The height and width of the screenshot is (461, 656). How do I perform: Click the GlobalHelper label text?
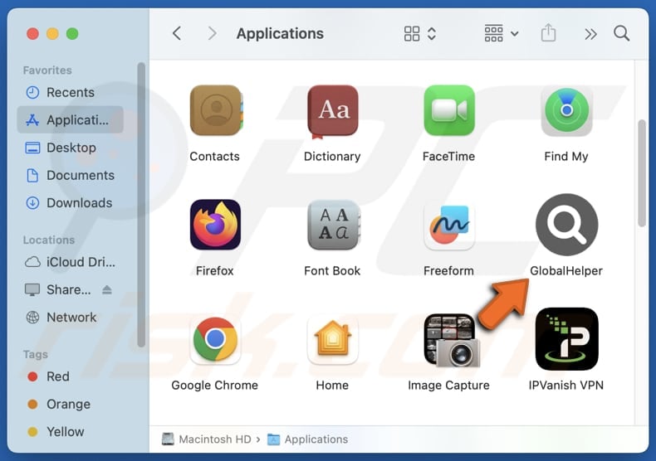pos(566,271)
